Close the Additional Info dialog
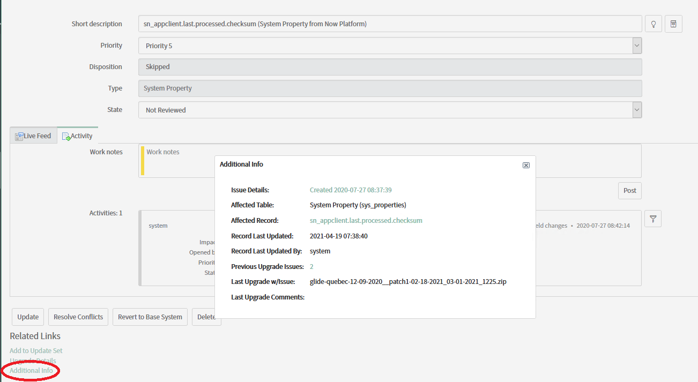The image size is (698, 382). click(526, 165)
